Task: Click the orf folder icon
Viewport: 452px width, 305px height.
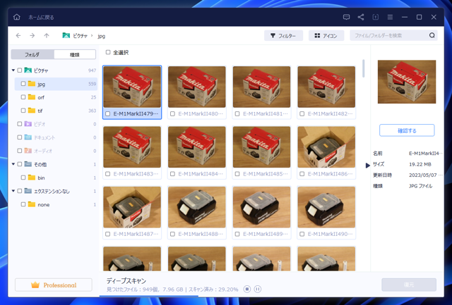Action: click(32, 97)
